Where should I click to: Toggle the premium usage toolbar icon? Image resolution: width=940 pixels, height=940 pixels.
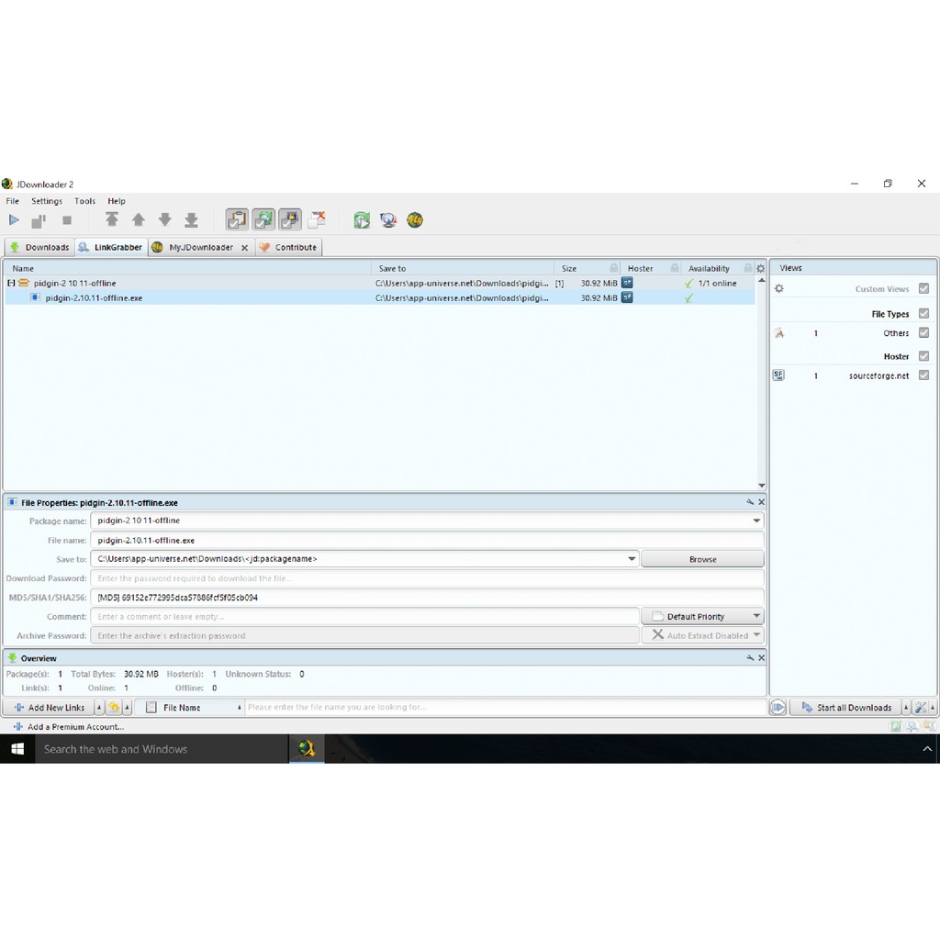[x=289, y=220]
